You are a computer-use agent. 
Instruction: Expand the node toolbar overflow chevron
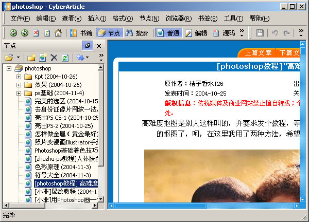click(101, 57)
